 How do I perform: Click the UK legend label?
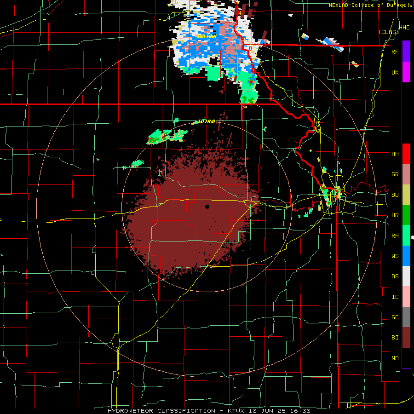[395, 72]
